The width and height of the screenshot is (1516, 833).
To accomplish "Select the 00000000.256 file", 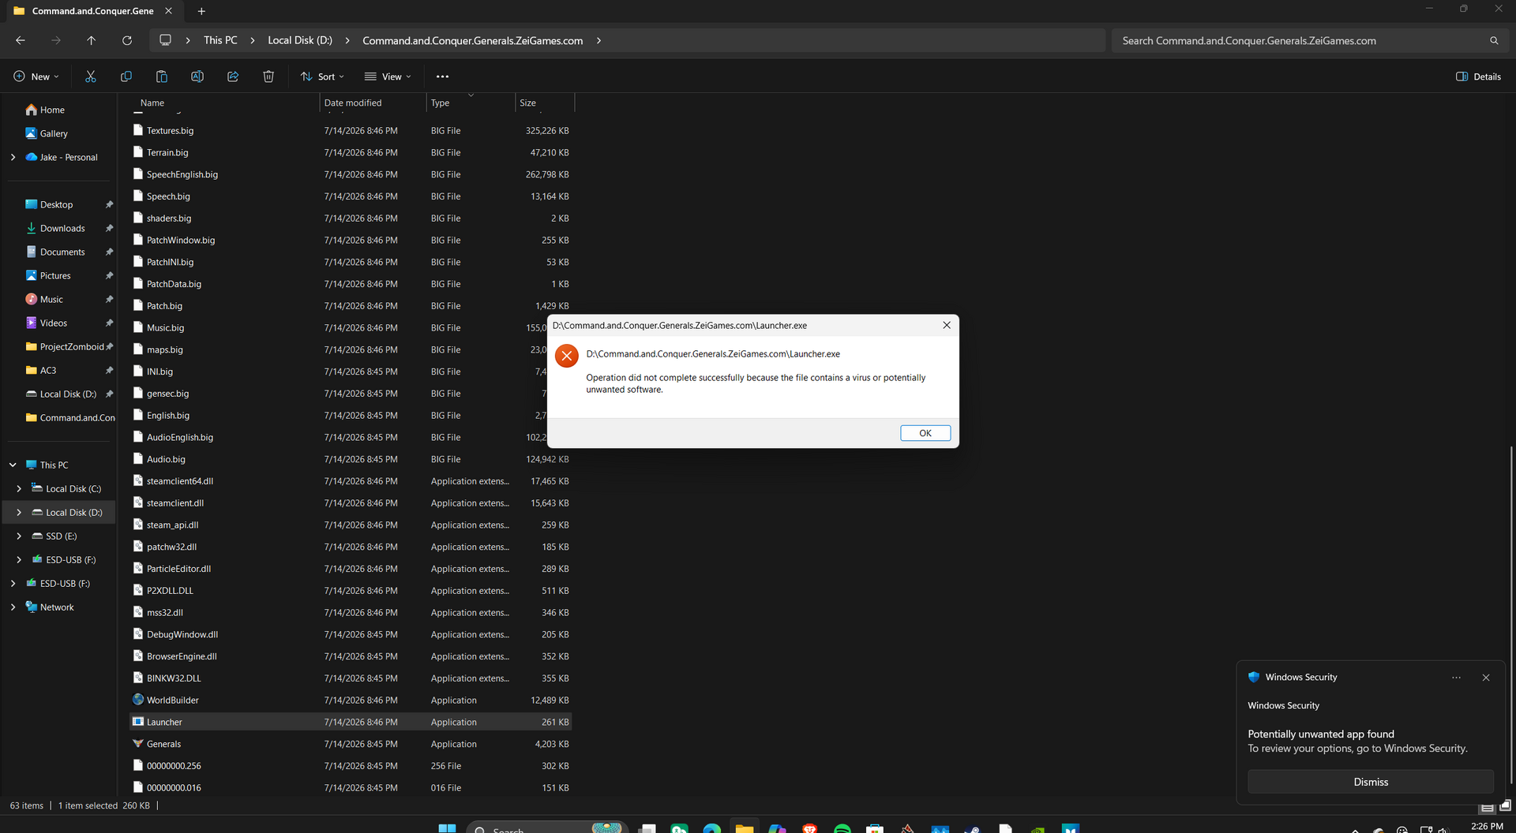I will [x=351, y=765].
